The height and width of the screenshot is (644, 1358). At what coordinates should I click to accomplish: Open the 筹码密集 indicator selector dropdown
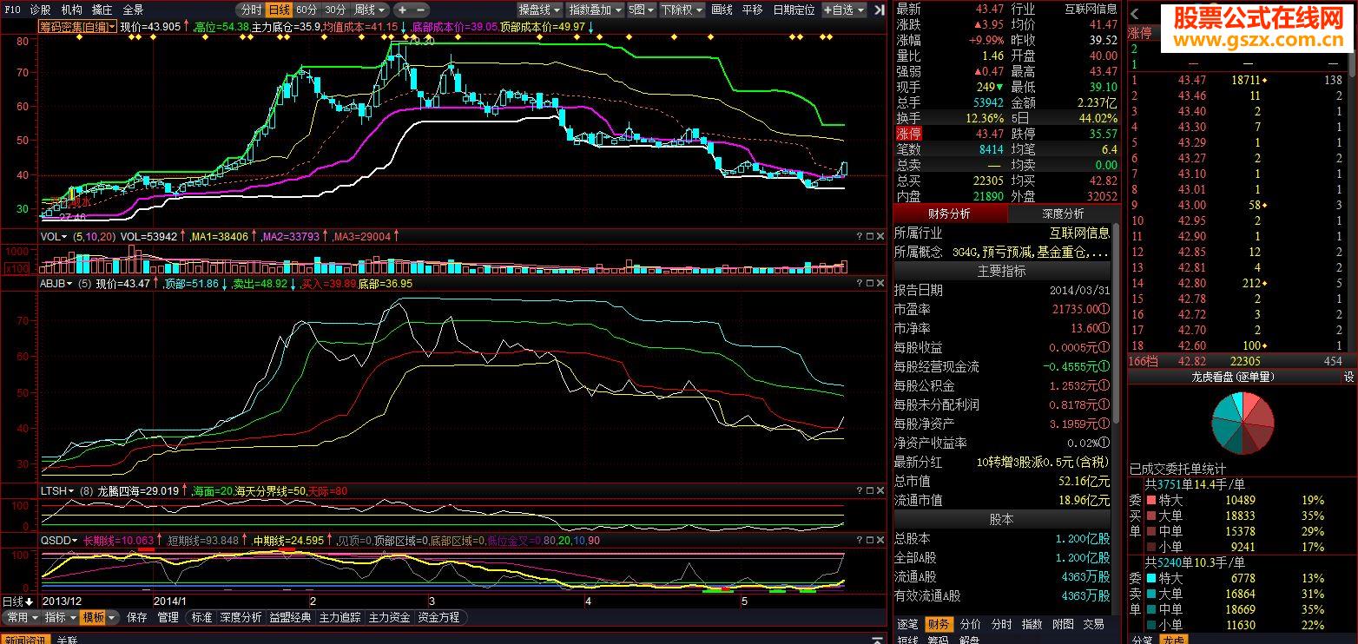(x=77, y=27)
